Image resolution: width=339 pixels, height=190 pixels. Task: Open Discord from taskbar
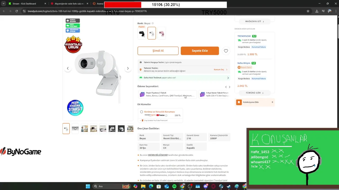206,186
